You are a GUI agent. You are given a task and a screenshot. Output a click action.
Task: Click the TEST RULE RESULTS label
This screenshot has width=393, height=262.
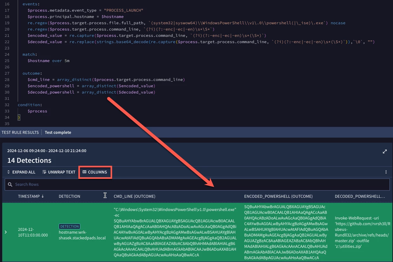tap(20, 133)
